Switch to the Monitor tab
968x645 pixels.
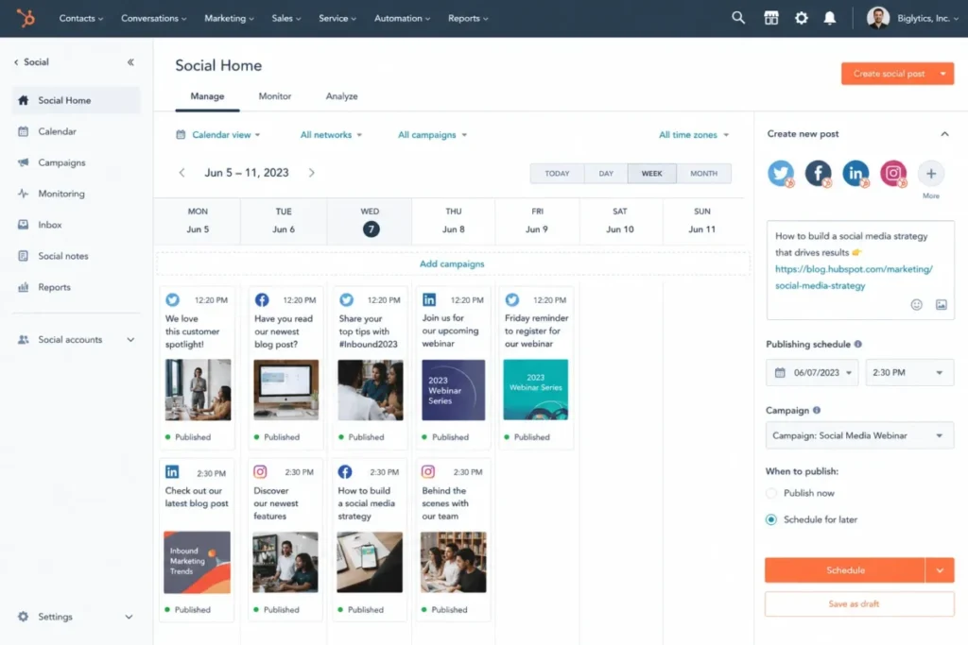click(275, 96)
